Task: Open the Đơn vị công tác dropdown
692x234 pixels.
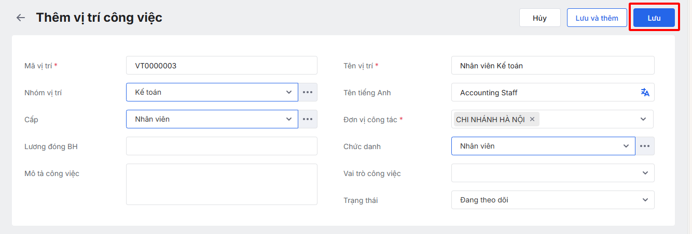Action: [x=643, y=119]
